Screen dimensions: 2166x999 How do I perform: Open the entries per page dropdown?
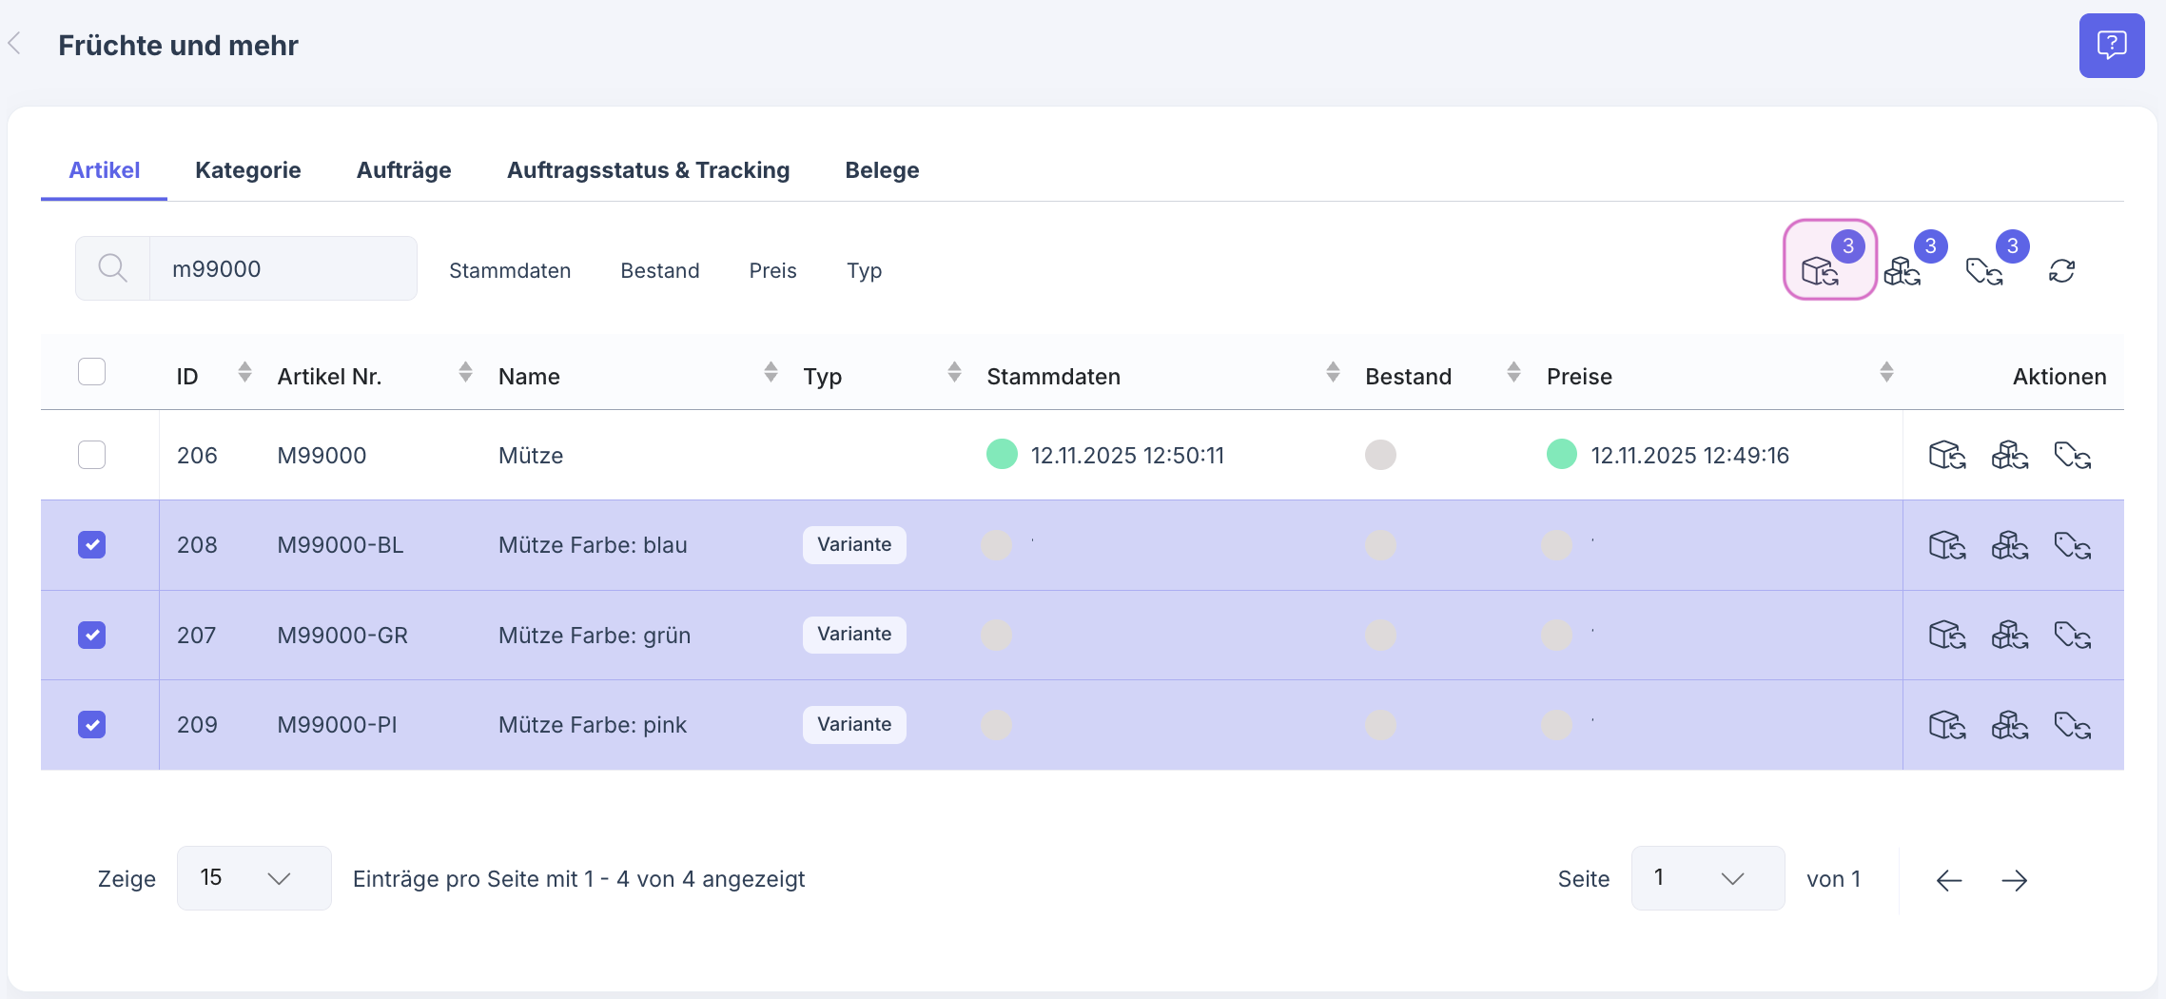(254, 878)
